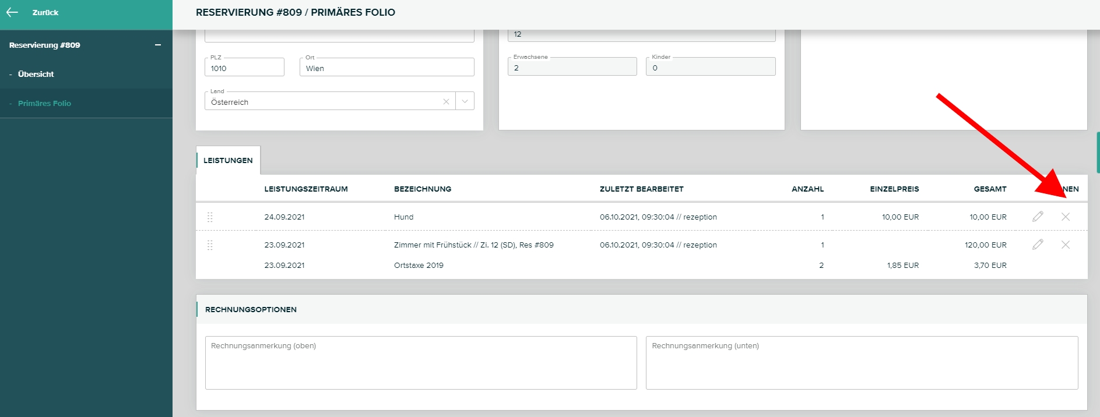Click the Erwachsene number field
Viewport: 1100px width, 417px height.
tap(572, 68)
